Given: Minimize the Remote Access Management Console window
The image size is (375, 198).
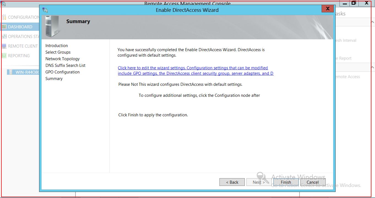Looking at the screenshot, I should (344, 3).
